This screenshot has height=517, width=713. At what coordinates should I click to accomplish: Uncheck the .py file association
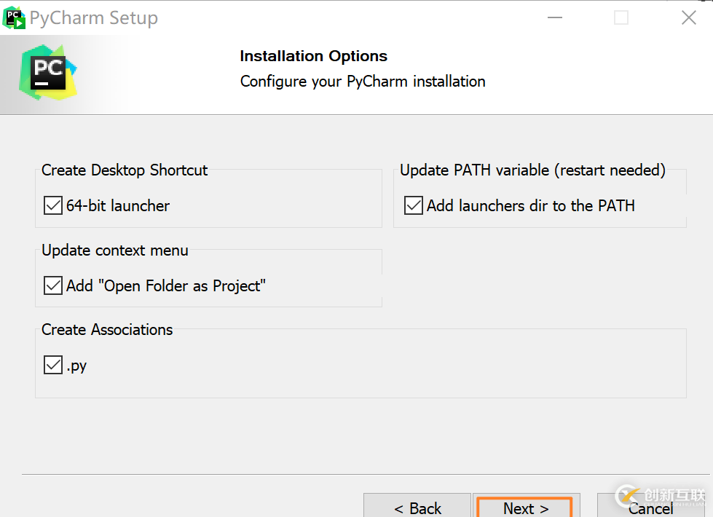click(x=52, y=365)
